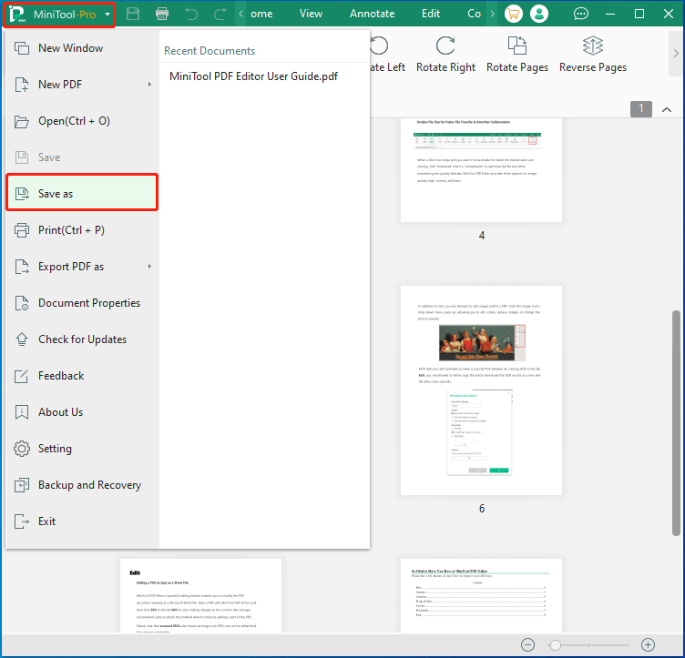Click the zoom slider handle
The height and width of the screenshot is (658, 685).
[x=556, y=645]
